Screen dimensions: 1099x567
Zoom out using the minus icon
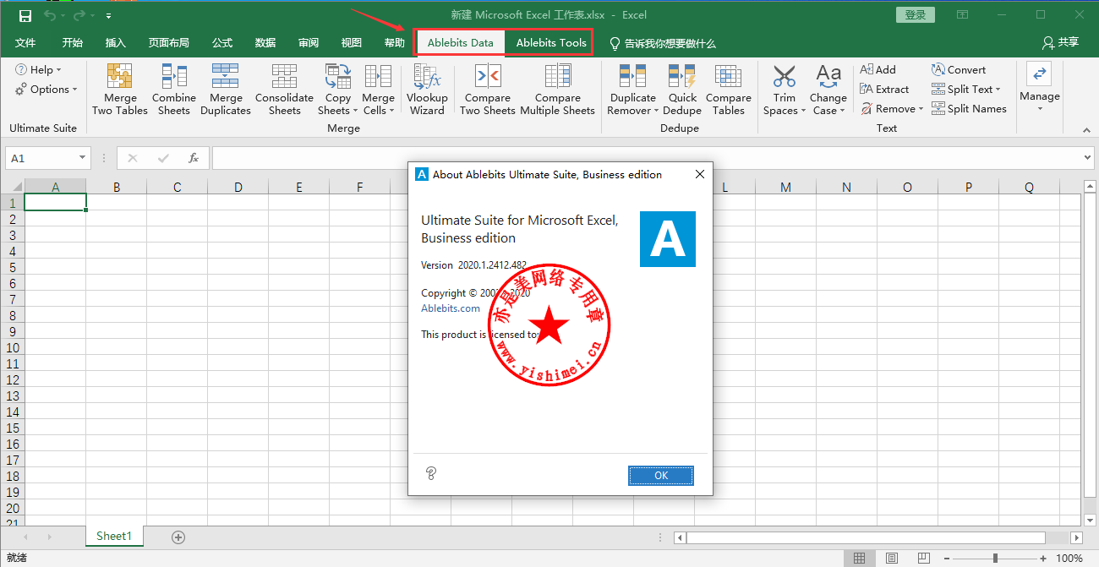949,558
